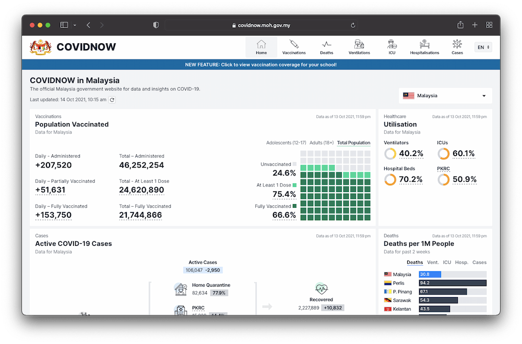
Task: Open the EN language dropdown
Action: point(483,48)
